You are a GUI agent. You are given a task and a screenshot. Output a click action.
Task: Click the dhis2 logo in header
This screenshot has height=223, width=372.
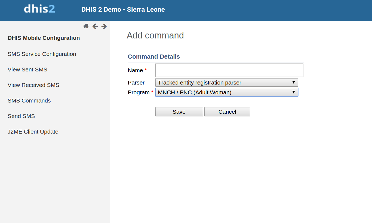coord(39,9)
